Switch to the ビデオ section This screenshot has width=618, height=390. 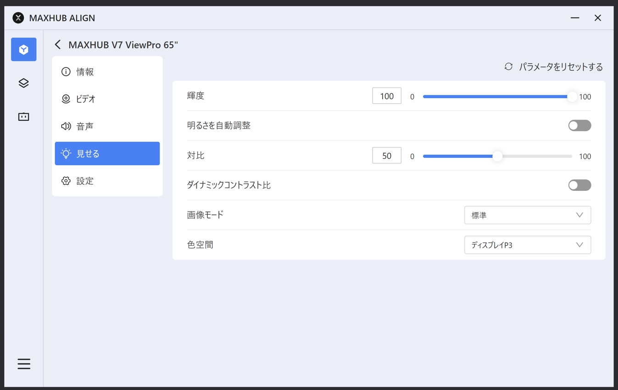(86, 99)
